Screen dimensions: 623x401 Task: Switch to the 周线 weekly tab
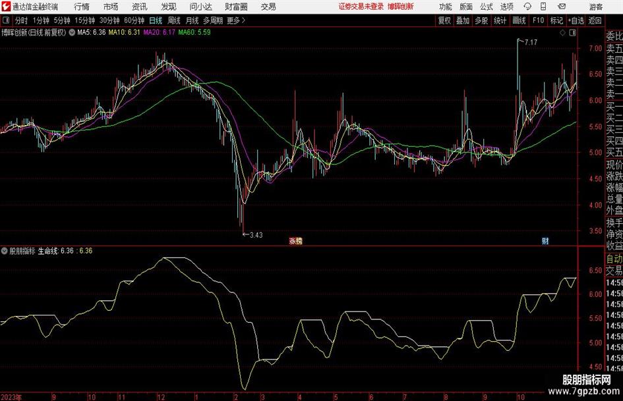[x=174, y=20]
